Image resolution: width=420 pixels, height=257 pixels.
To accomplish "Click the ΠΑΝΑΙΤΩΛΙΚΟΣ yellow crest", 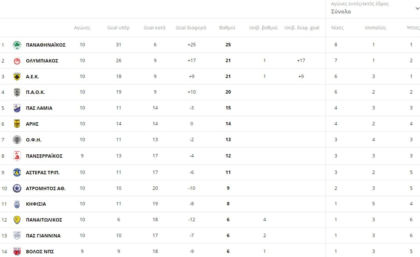I will coord(17,220).
